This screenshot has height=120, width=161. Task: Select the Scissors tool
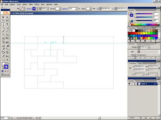(7, 56)
